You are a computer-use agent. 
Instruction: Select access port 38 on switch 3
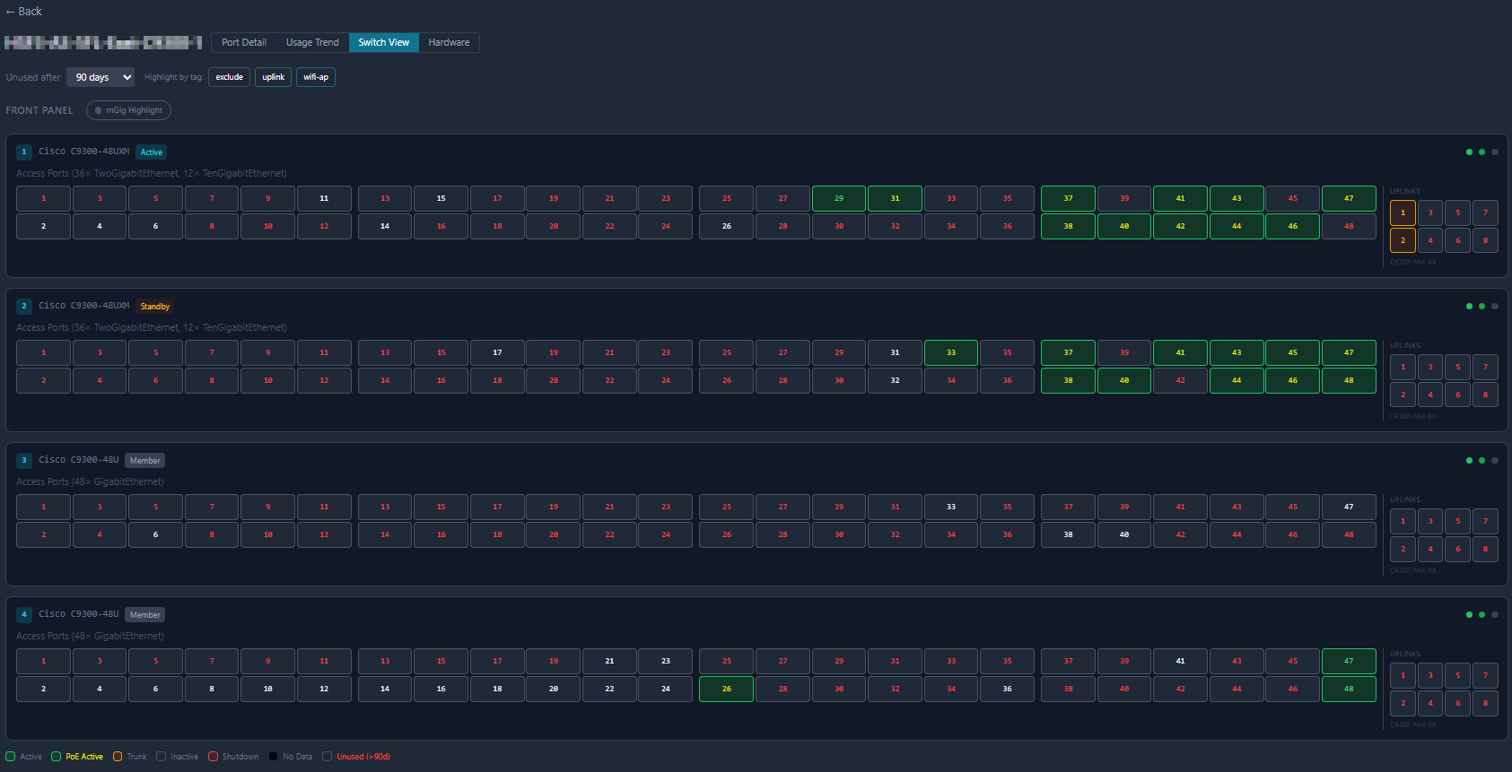pos(1068,534)
